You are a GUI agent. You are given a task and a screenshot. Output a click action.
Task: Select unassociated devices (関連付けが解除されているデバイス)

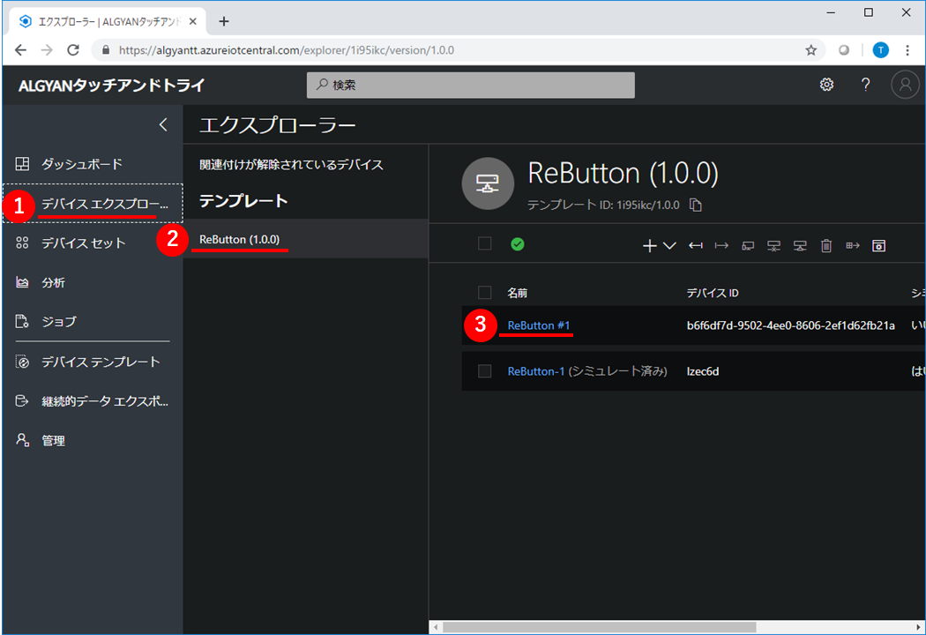tap(291, 164)
